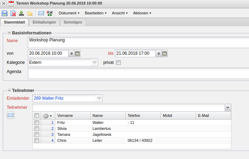Click the envelope icon in top toolbar

tap(41, 13)
